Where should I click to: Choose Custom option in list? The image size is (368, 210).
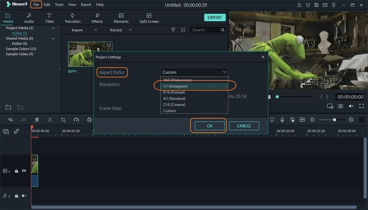tap(194, 110)
